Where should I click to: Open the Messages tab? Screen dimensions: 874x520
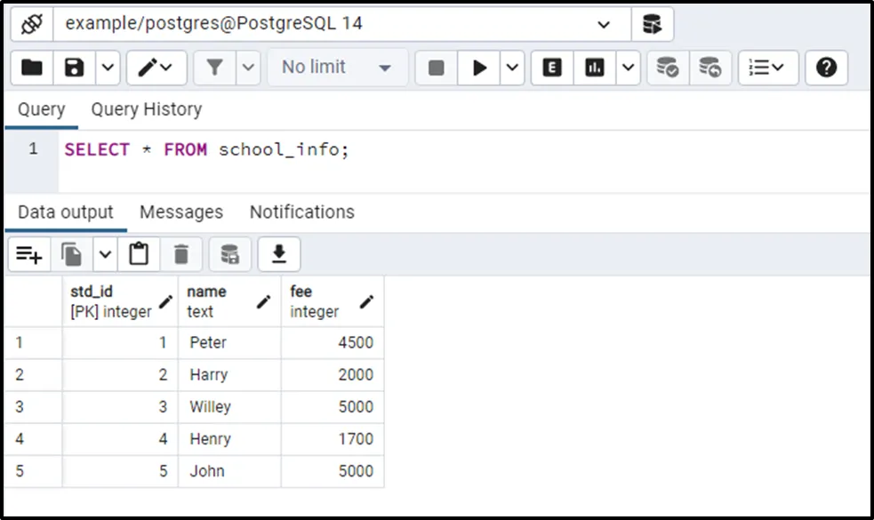(181, 212)
